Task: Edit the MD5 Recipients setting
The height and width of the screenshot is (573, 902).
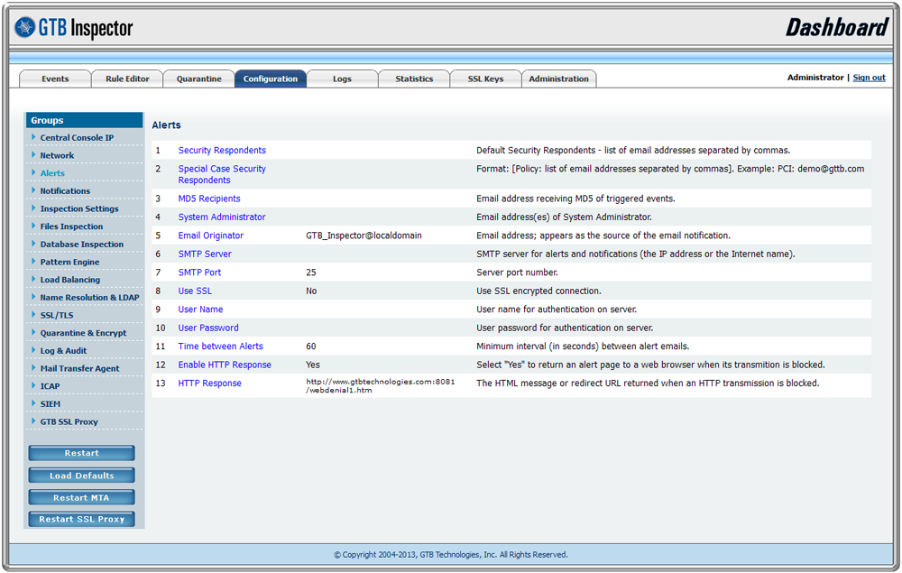Action: tap(209, 199)
